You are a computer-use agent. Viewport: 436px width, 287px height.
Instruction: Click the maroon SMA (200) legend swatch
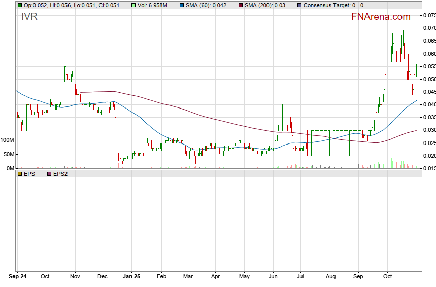(242, 5)
